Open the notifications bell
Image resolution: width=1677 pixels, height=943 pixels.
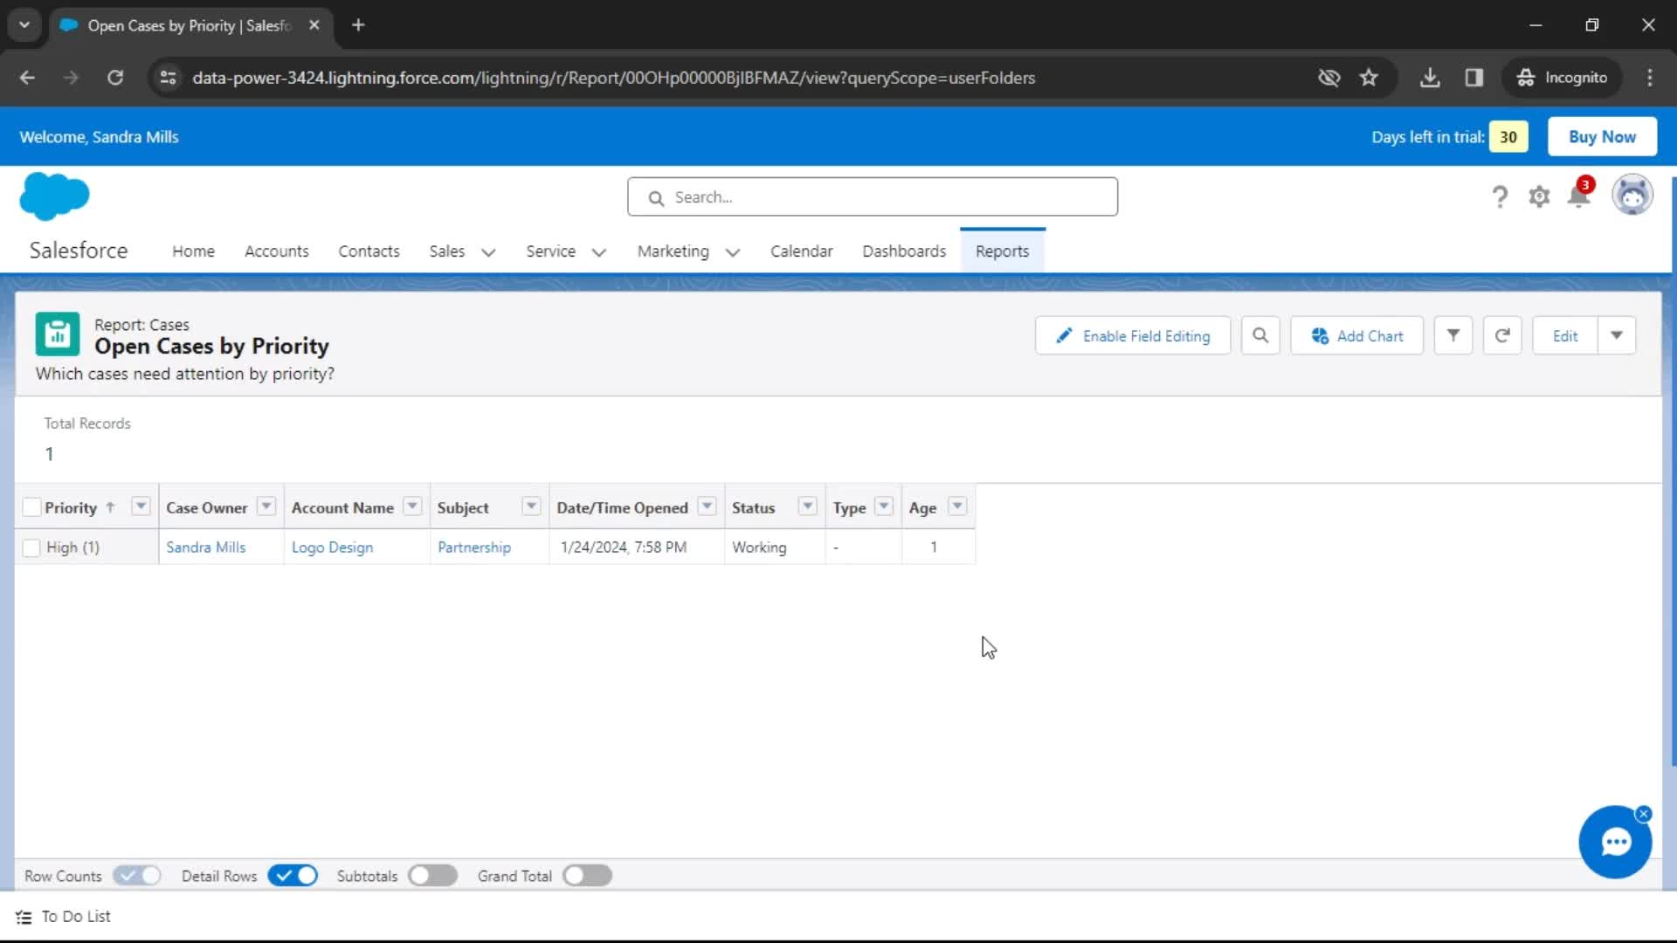point(1579,196)
